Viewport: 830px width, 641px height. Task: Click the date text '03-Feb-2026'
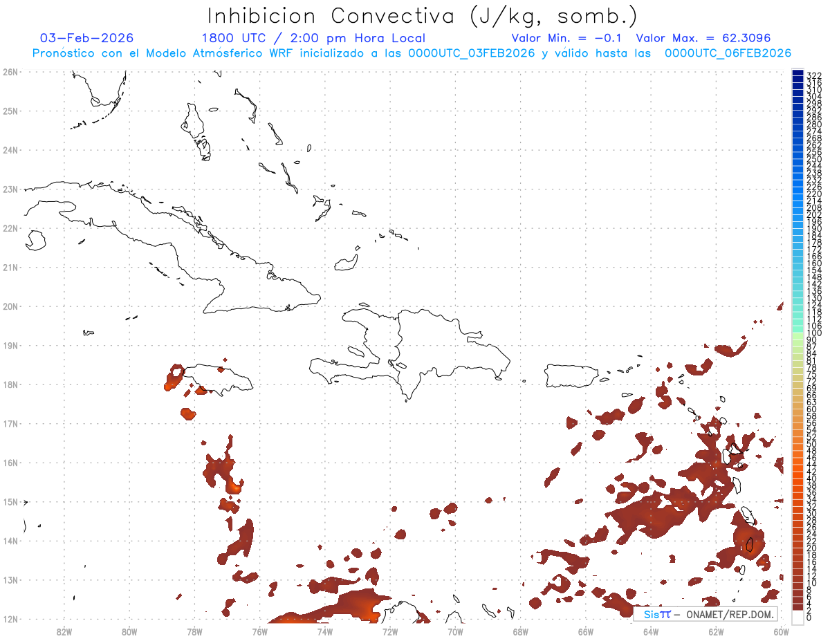tap(87, 38)
